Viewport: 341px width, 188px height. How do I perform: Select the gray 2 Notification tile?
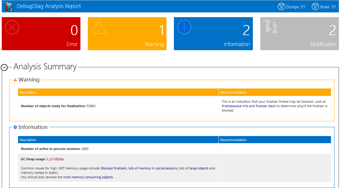[x=300, y=34]
